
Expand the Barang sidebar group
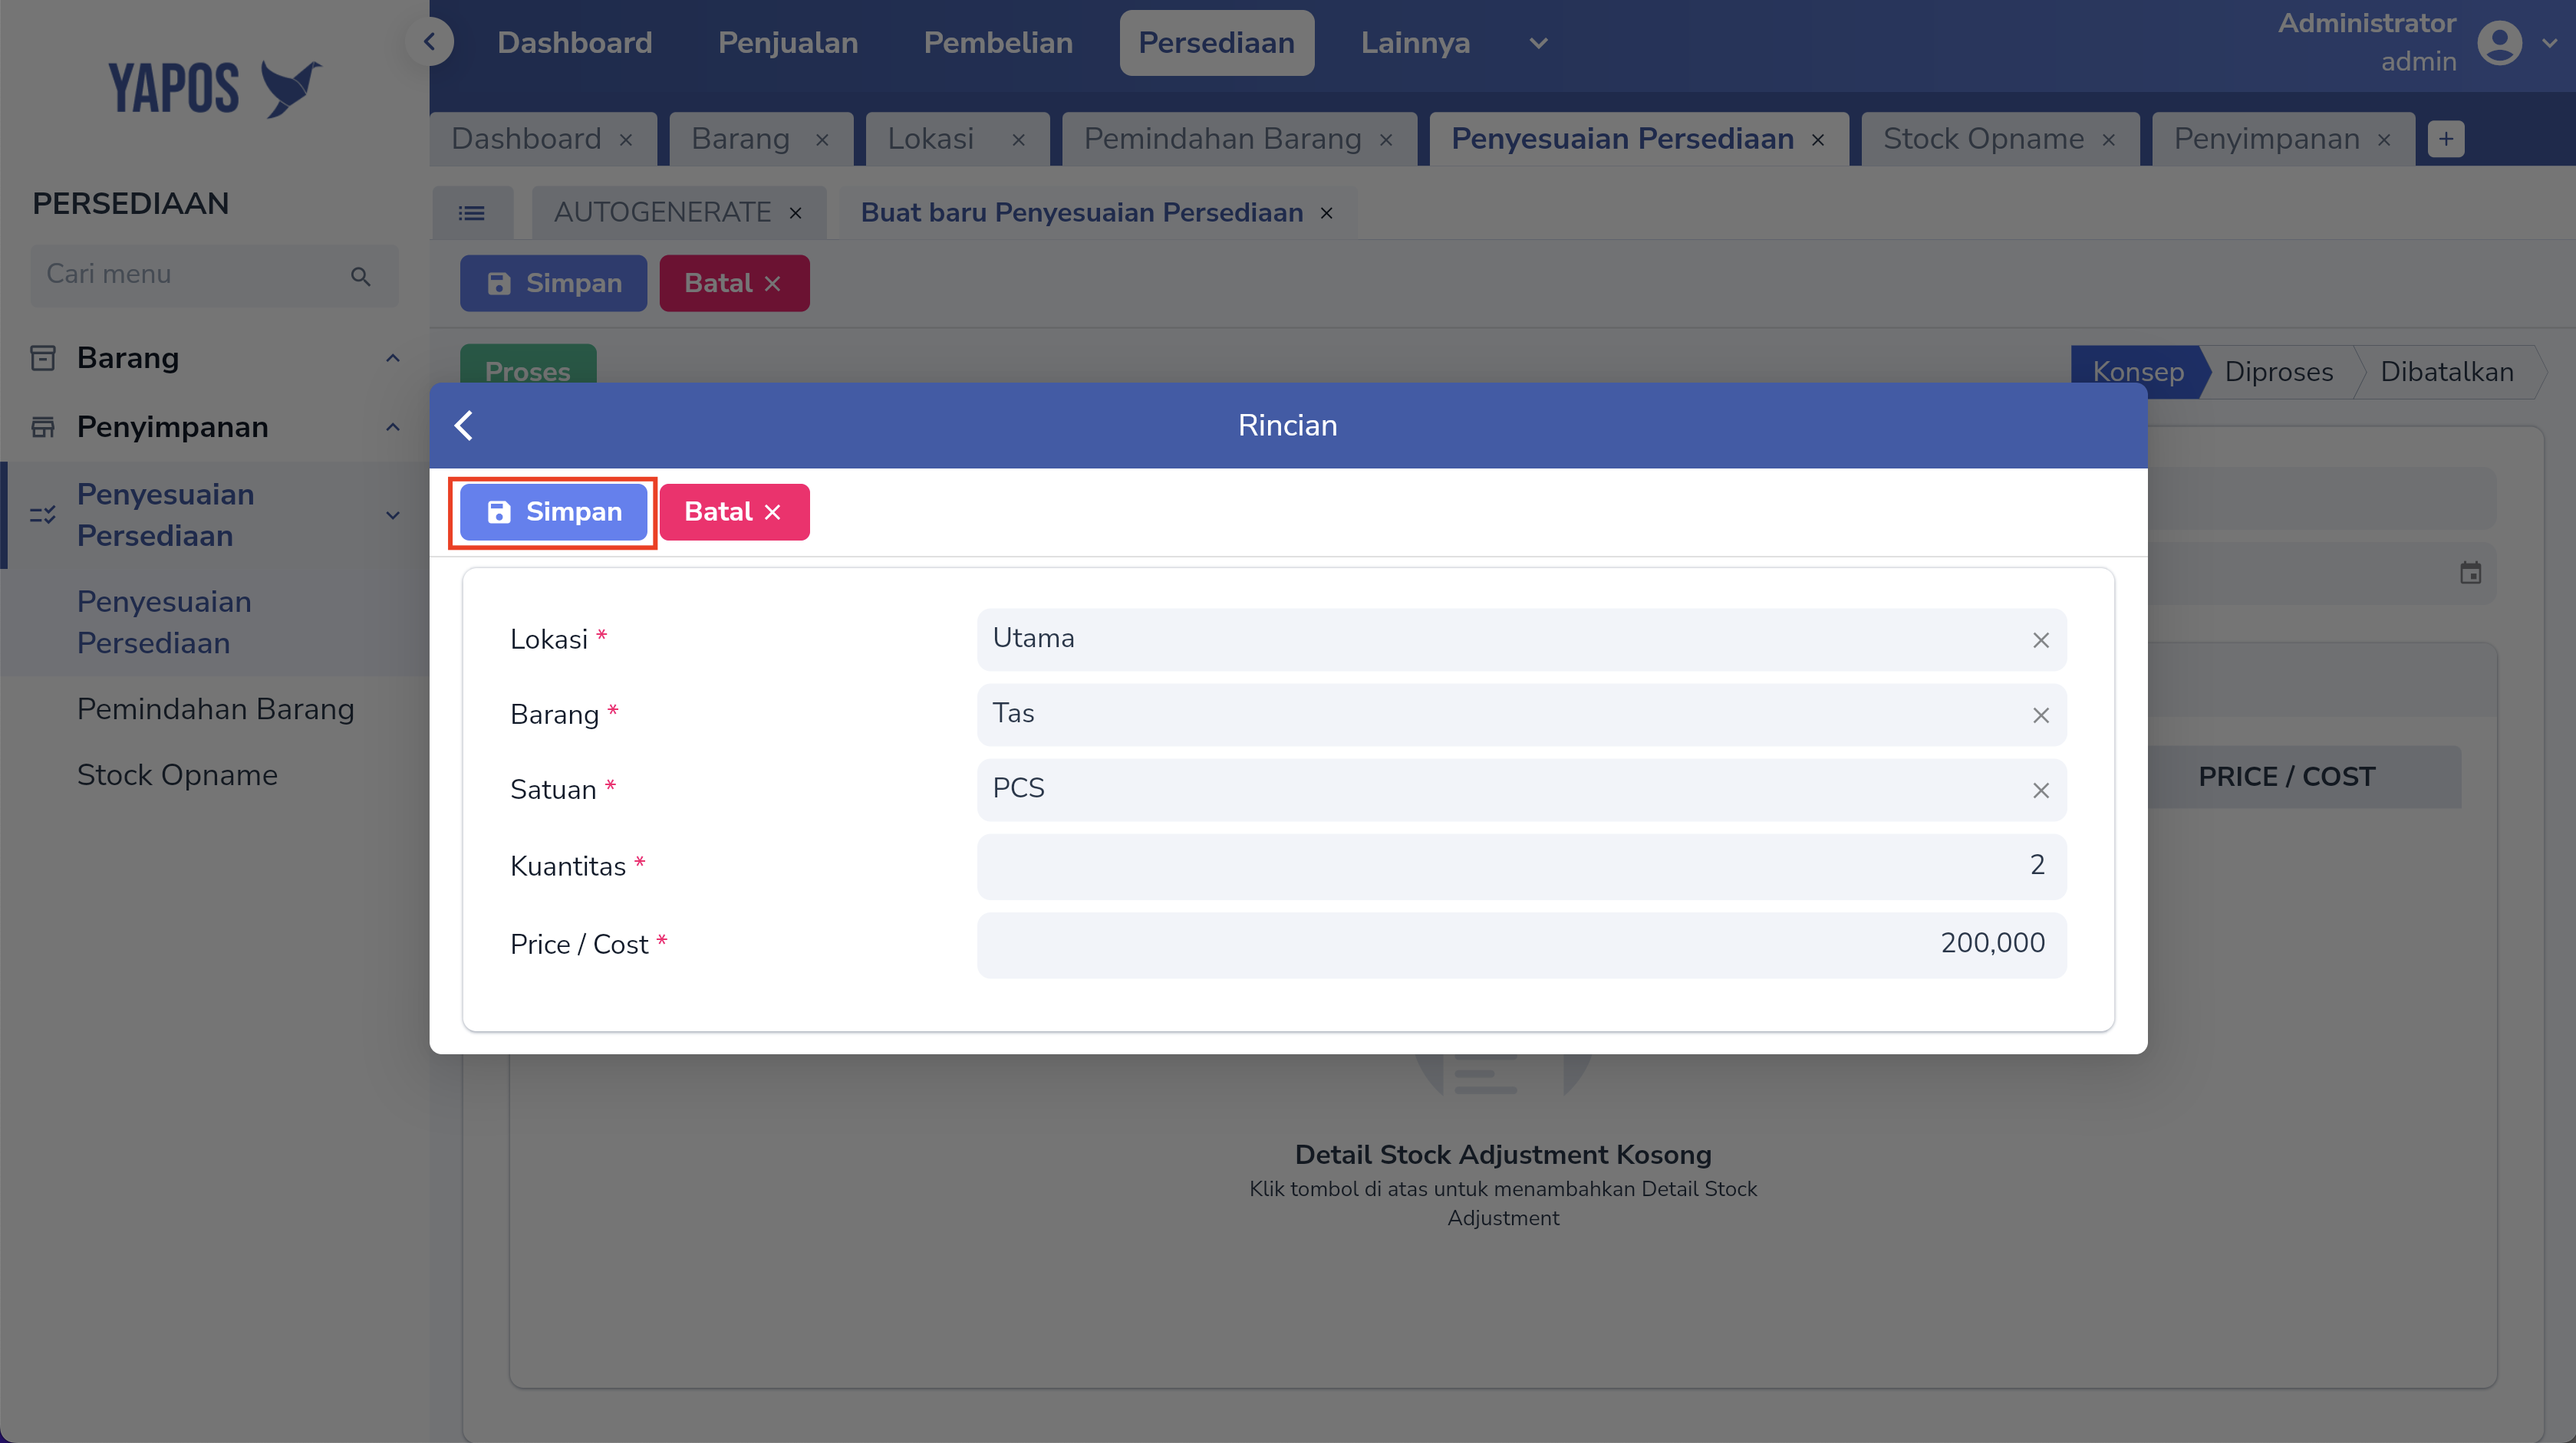coord(214,358)
